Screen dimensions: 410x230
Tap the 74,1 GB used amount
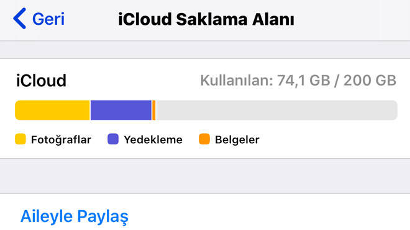click(304, 81)
